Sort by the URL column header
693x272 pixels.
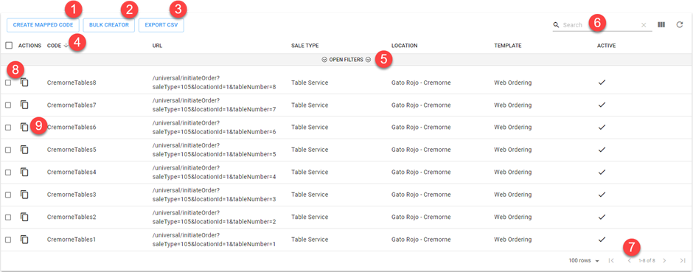tap(157, 46)
